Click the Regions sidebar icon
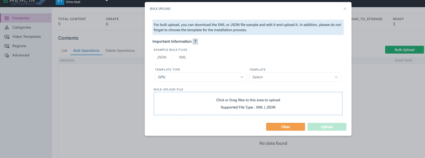 (7, 46)
